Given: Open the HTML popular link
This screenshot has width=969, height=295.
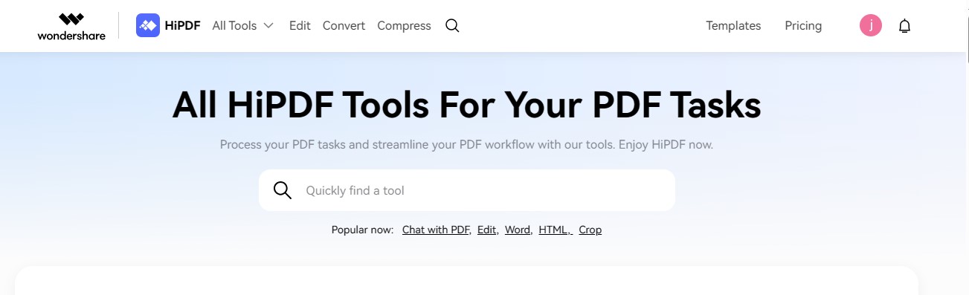Looking at the screenshot, I should (x=556, y=230).
